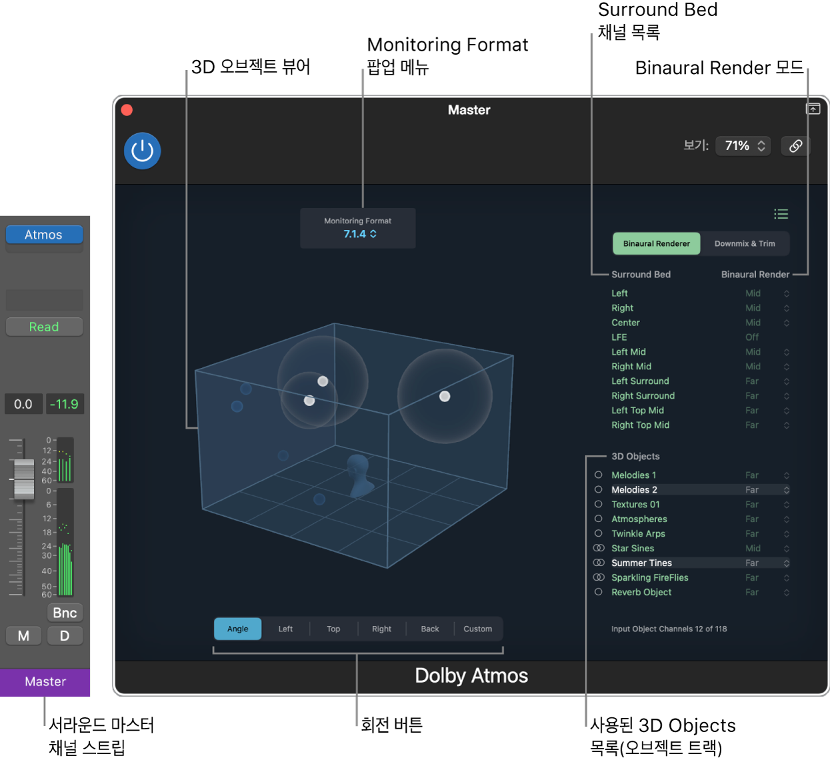
Task: Change Star Sines binaural render mode
Action: [x=767, y=549]
